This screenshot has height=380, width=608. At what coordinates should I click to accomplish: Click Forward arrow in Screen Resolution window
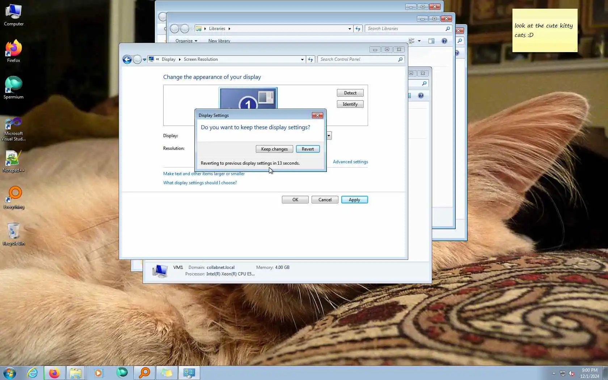click(137, 59)
